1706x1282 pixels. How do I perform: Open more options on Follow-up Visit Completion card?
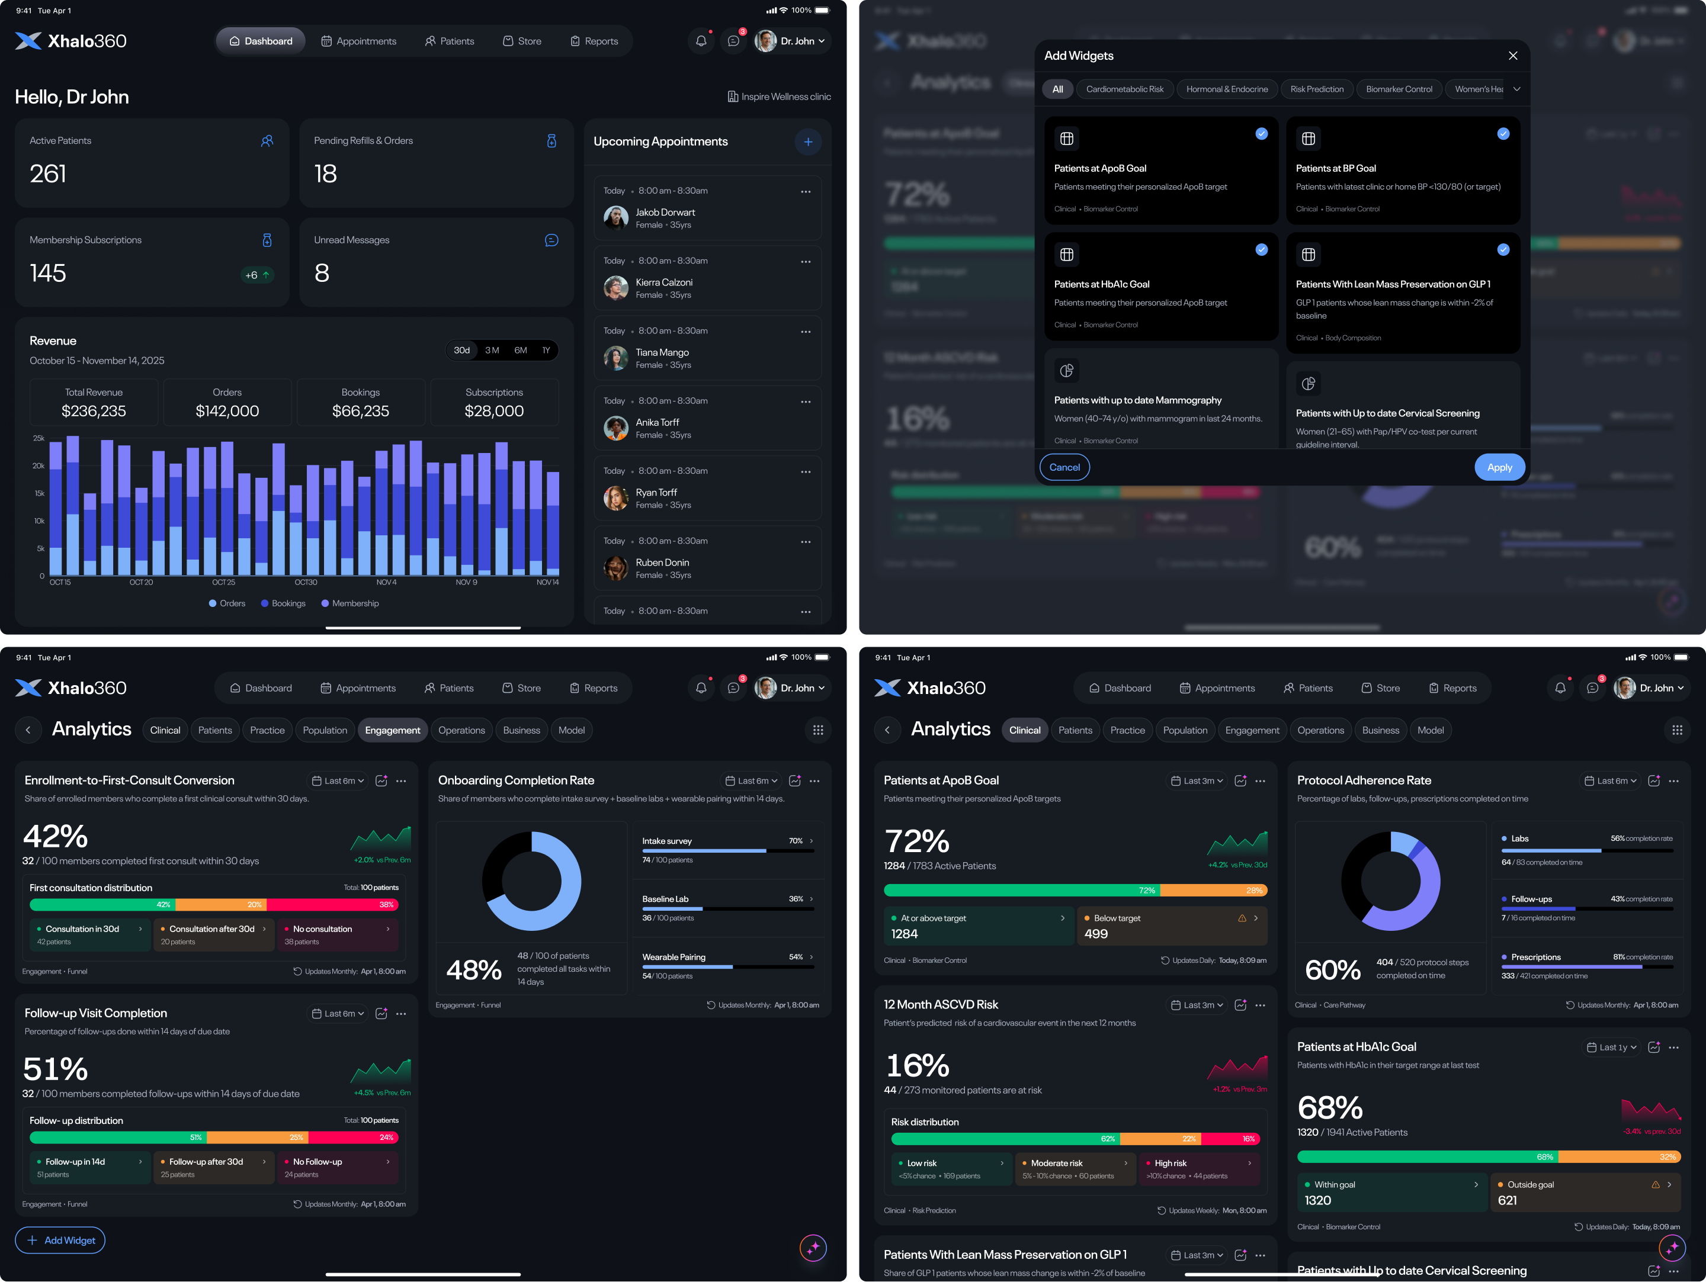401,1014
